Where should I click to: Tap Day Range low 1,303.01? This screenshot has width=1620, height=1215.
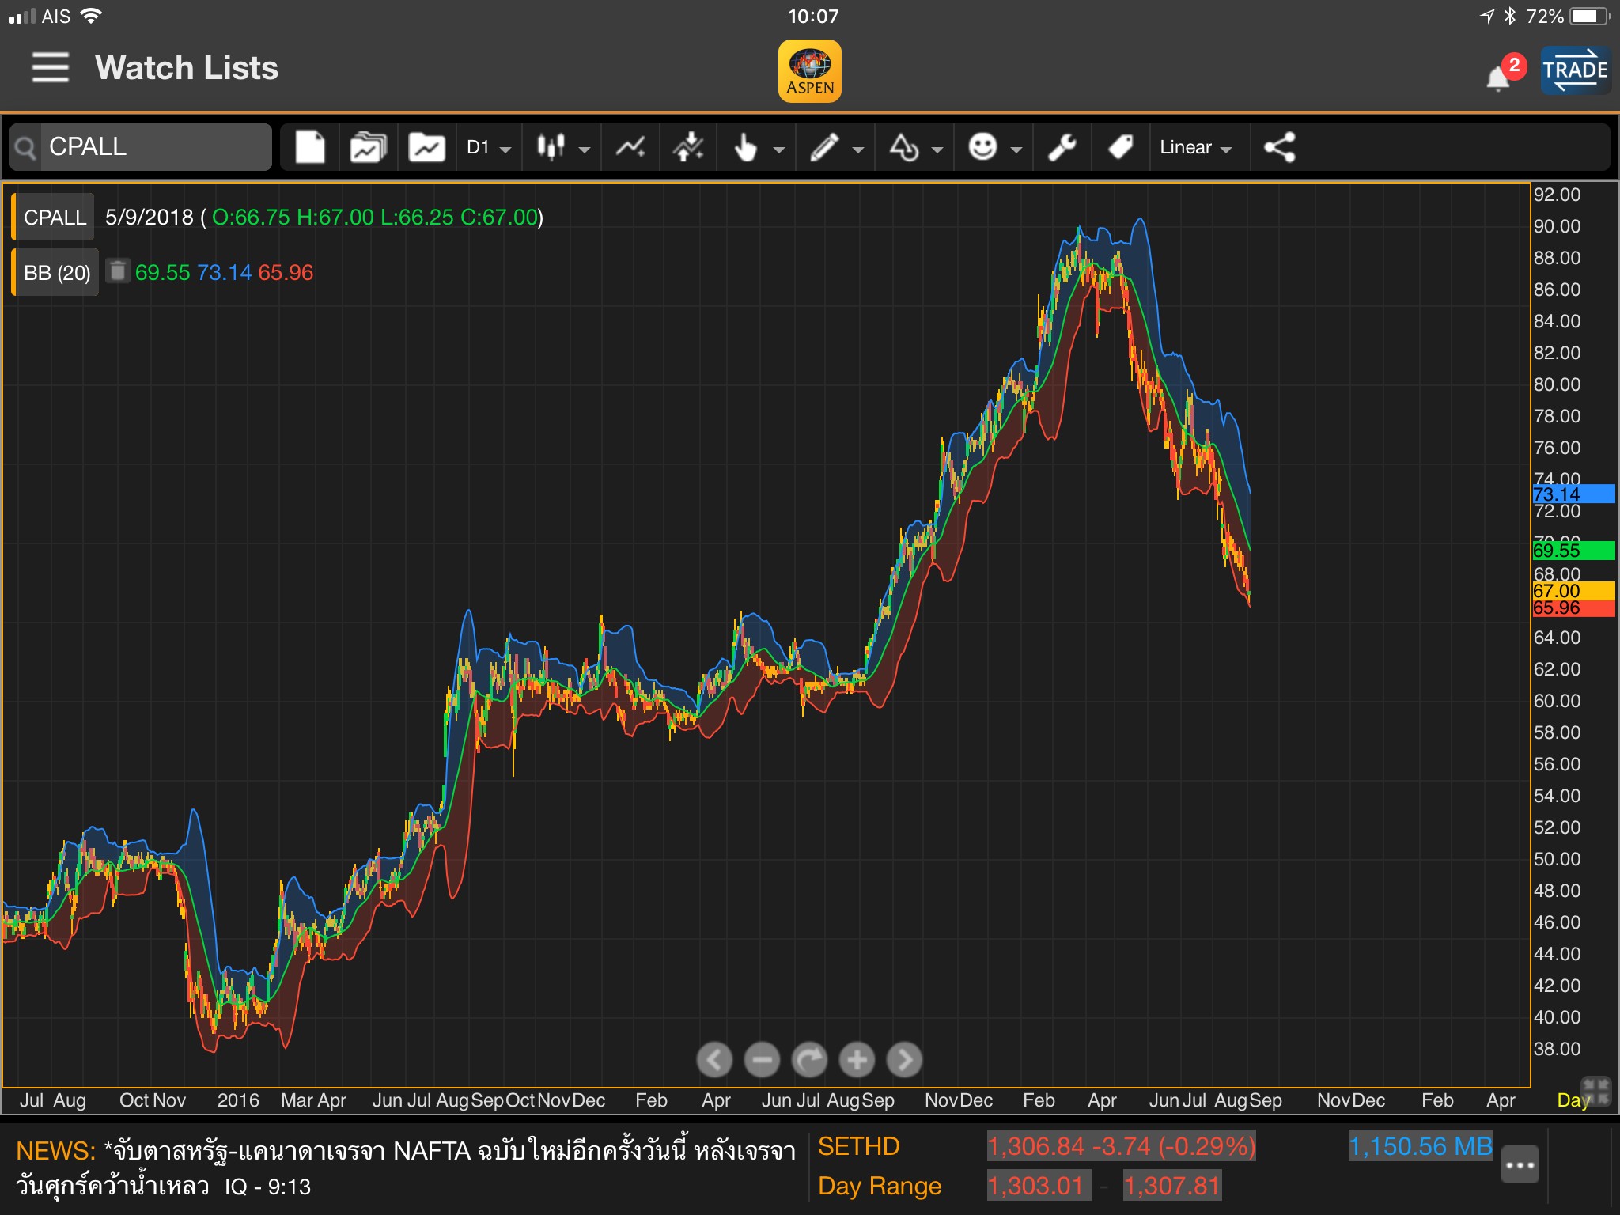tap(1039, 1186)
